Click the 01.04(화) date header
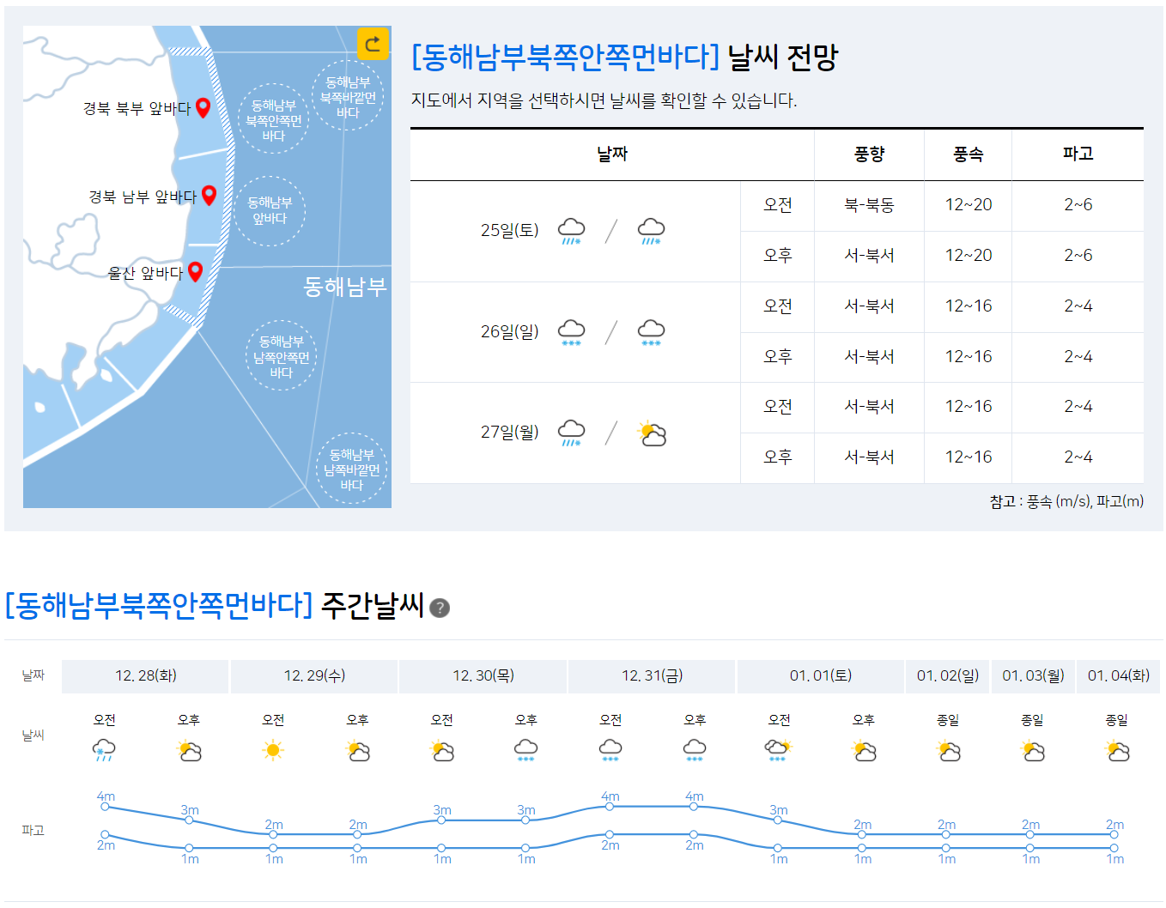Viewport: 1166px width, 908px height. (1118, 675)
